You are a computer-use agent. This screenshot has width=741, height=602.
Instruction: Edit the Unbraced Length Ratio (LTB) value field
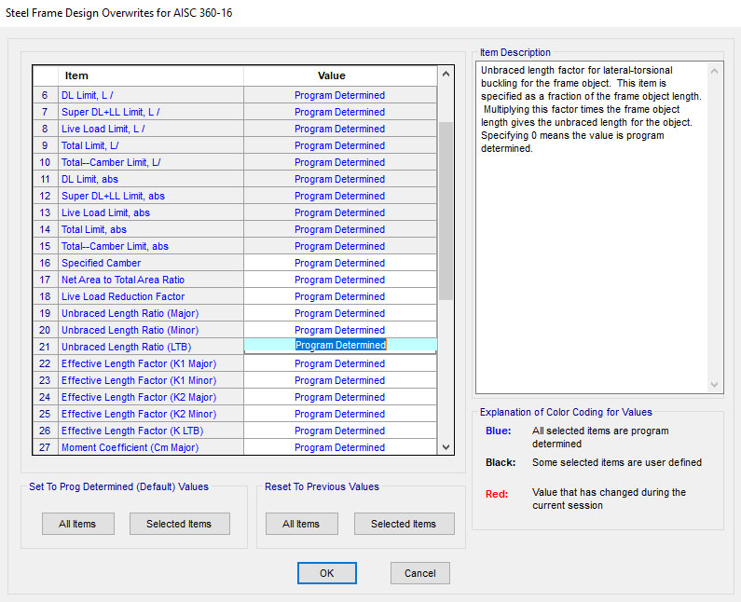[x=340, y=345]
